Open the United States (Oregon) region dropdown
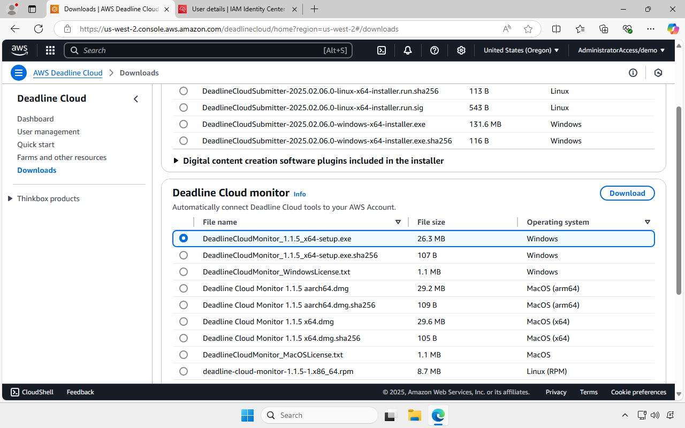 click(x=521, y=50)
